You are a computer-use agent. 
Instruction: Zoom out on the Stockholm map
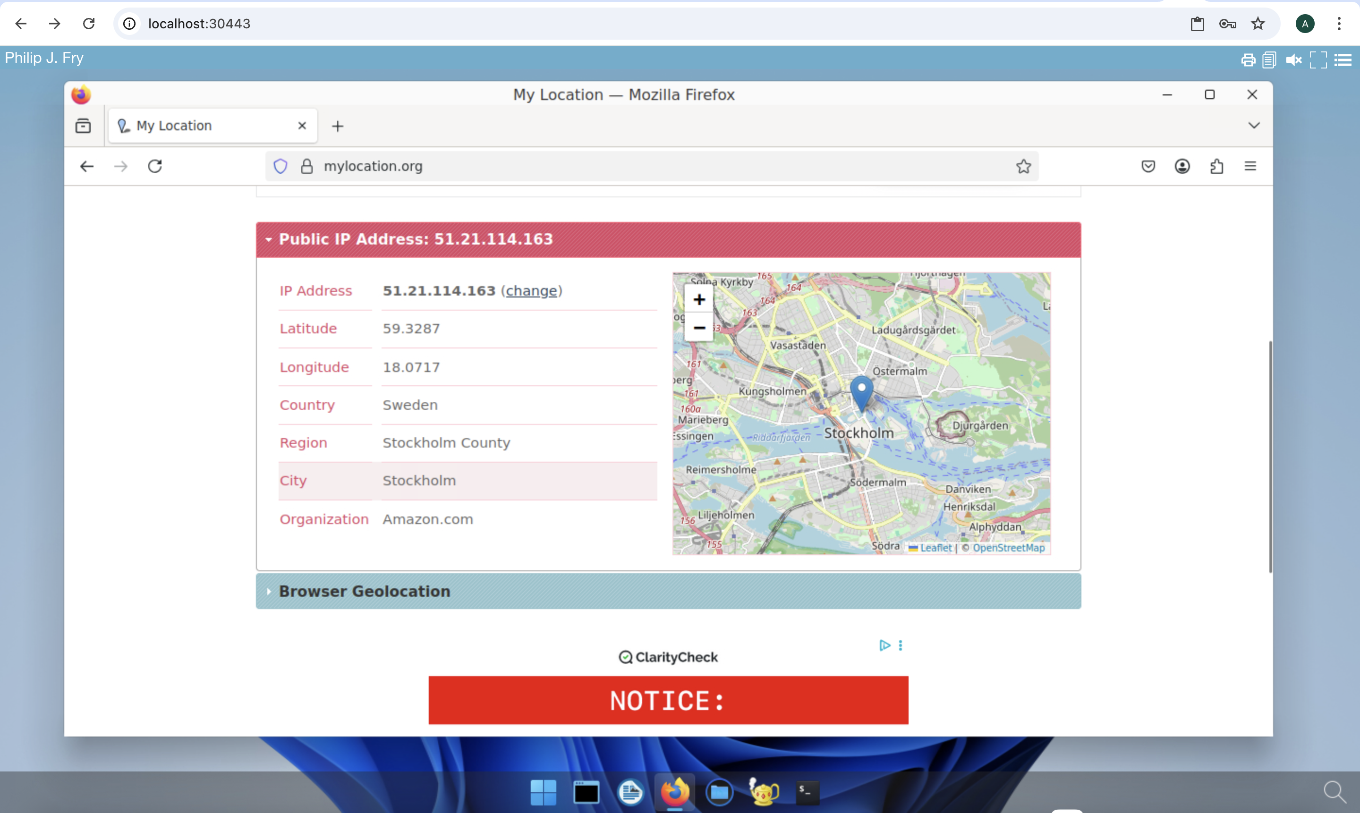click(x=698, y=328)
